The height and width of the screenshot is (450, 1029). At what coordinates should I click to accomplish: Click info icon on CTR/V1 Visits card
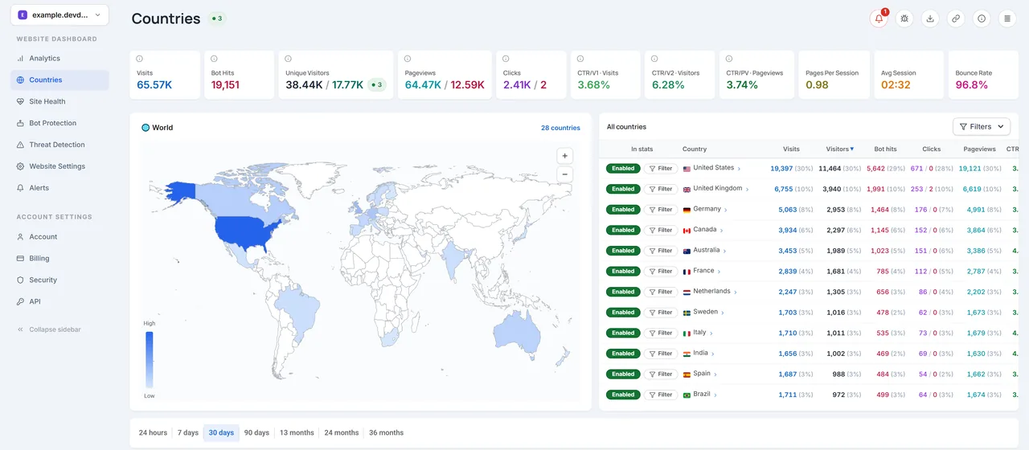tap(581, 59)
